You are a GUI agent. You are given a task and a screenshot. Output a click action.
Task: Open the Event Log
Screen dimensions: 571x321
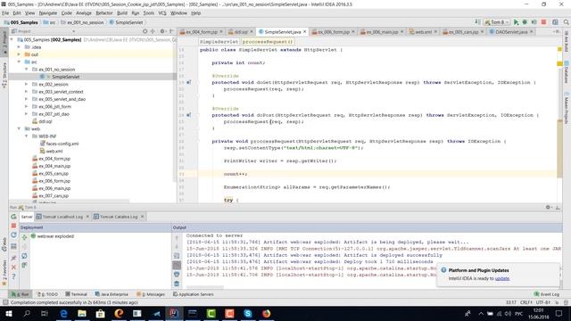546,294
